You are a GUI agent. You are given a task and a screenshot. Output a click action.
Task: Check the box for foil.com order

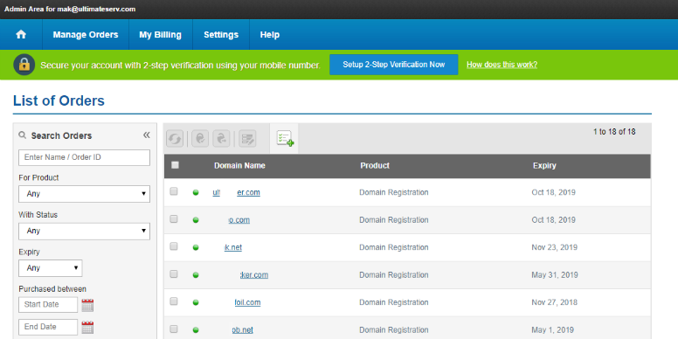pyautogui.click(x=174, y=301)
